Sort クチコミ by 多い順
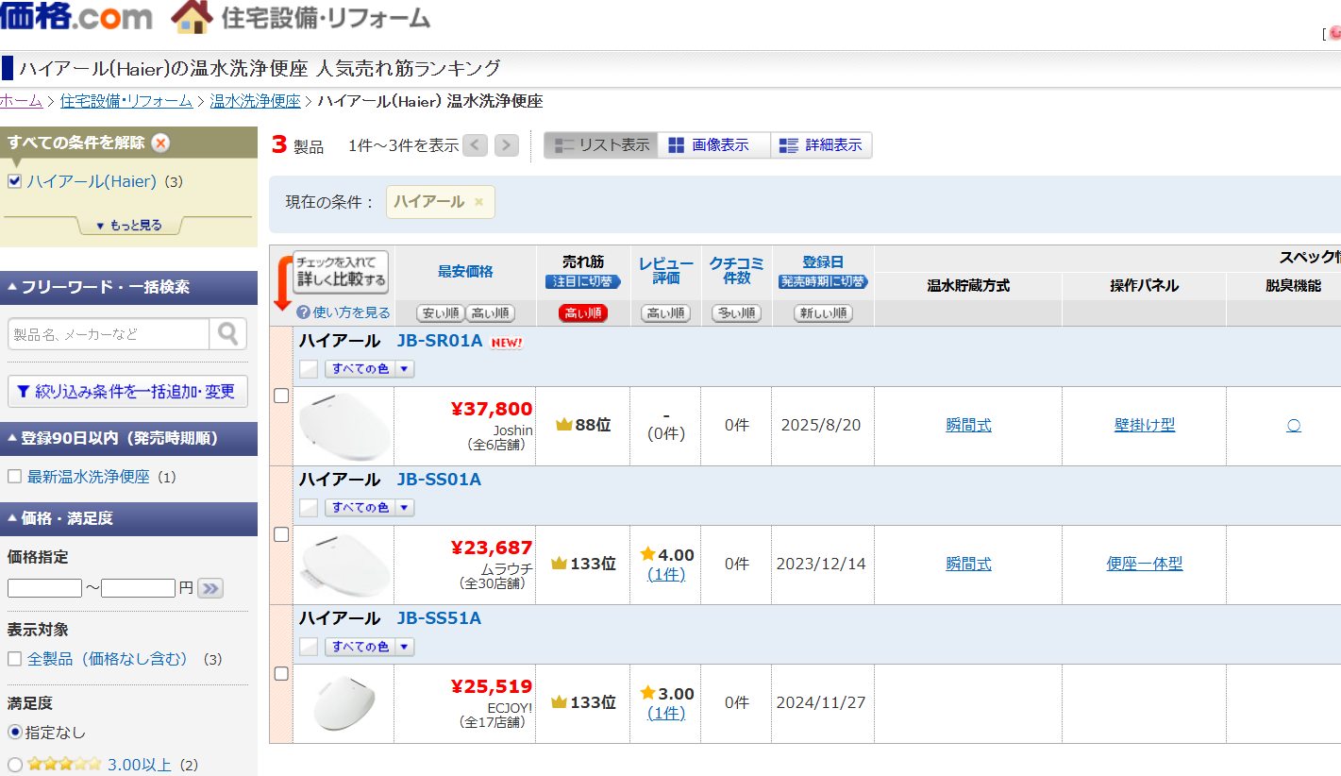This screenshot has height=776, width=1341. point(736,313)
